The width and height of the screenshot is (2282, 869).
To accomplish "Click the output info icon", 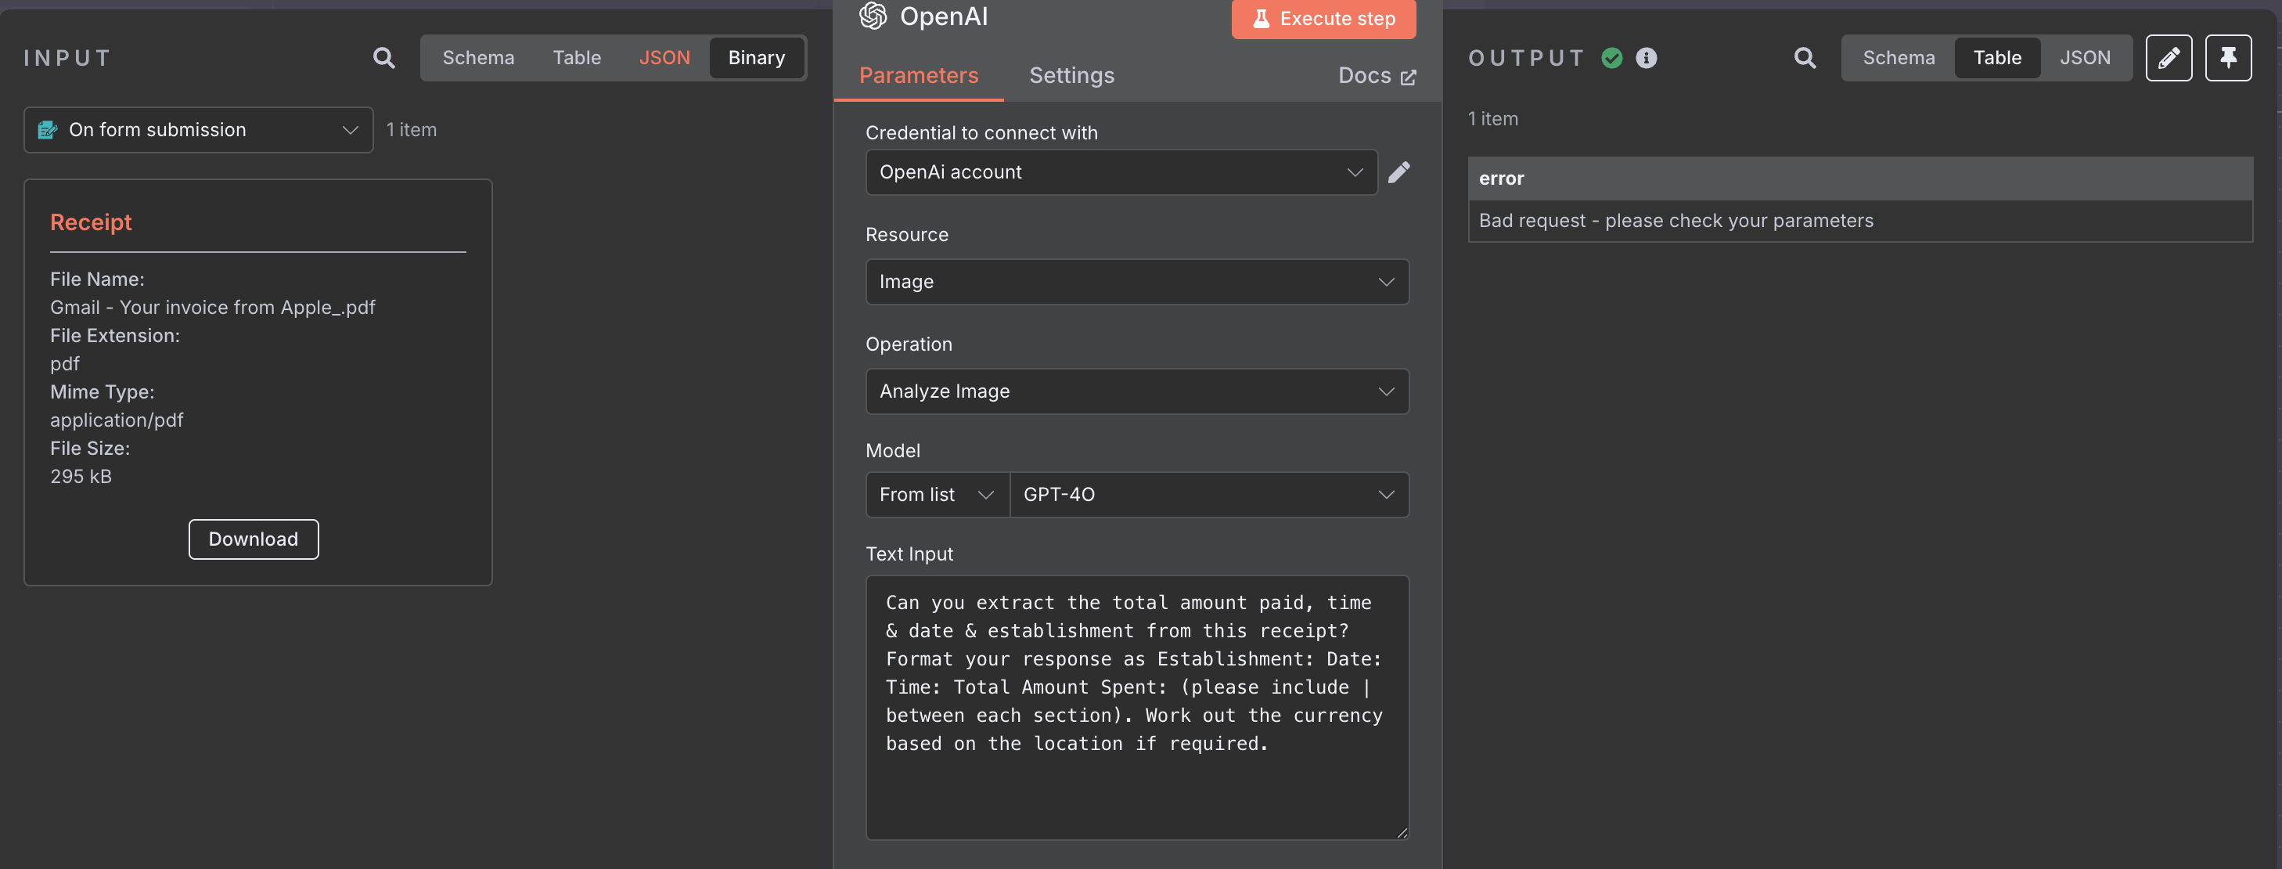I will tap(1646, 59).
